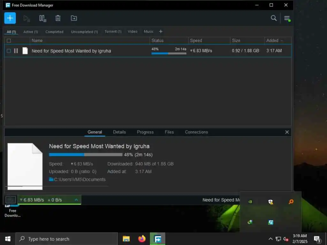The height and width of the screenshot is (245, 327).
Task: View the Files tab
Action: (169, 132)
